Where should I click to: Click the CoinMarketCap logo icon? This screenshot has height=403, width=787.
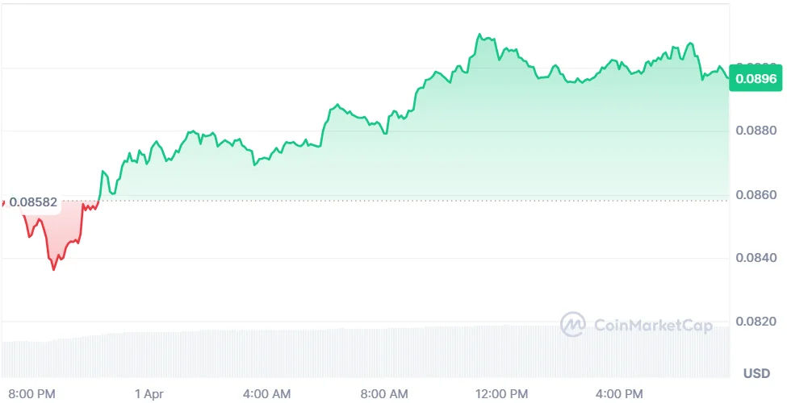(x=573, y=325)
